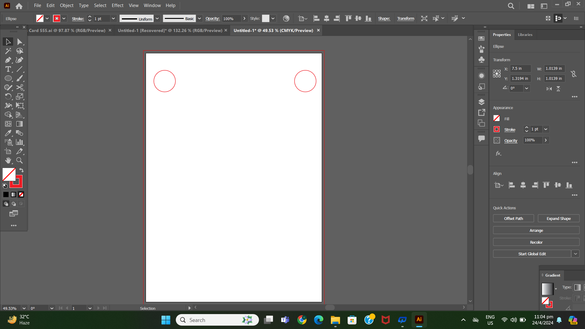The image size is (585, 329).
Task: Click the Recolor Artwork wheel icon
Action: click(286, 19)
